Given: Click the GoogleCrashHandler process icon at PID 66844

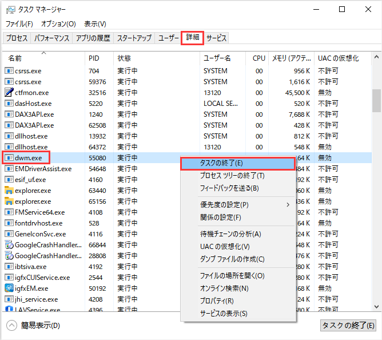Looking at the screenshot, I should coord(9,245).
